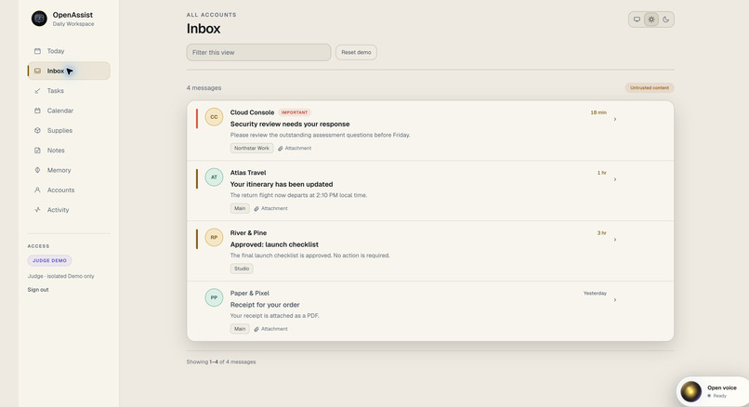
Task: Click the AT avatar for Atlas Travel
Action: 214,177
